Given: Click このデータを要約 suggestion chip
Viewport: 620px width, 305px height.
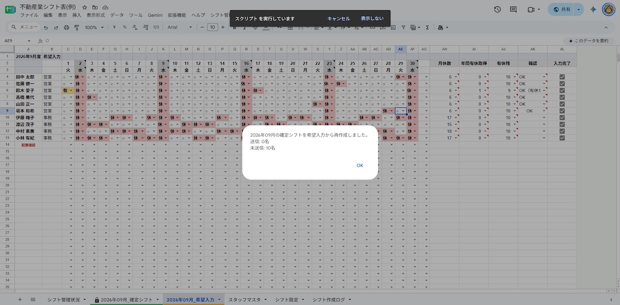Looking at the screenshot, I should click(x=590, y=41).
